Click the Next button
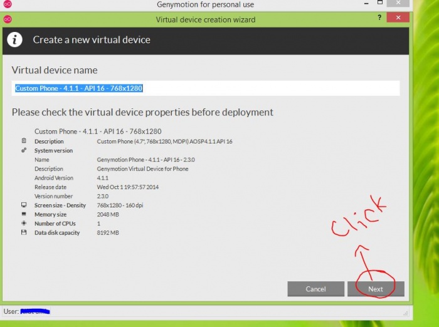Screen dimensions: 439x327 click(x=376, y=289)
